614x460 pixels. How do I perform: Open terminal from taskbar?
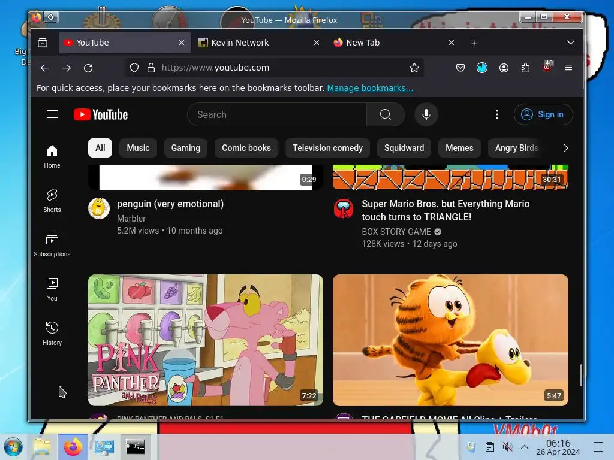pos(135,447)
